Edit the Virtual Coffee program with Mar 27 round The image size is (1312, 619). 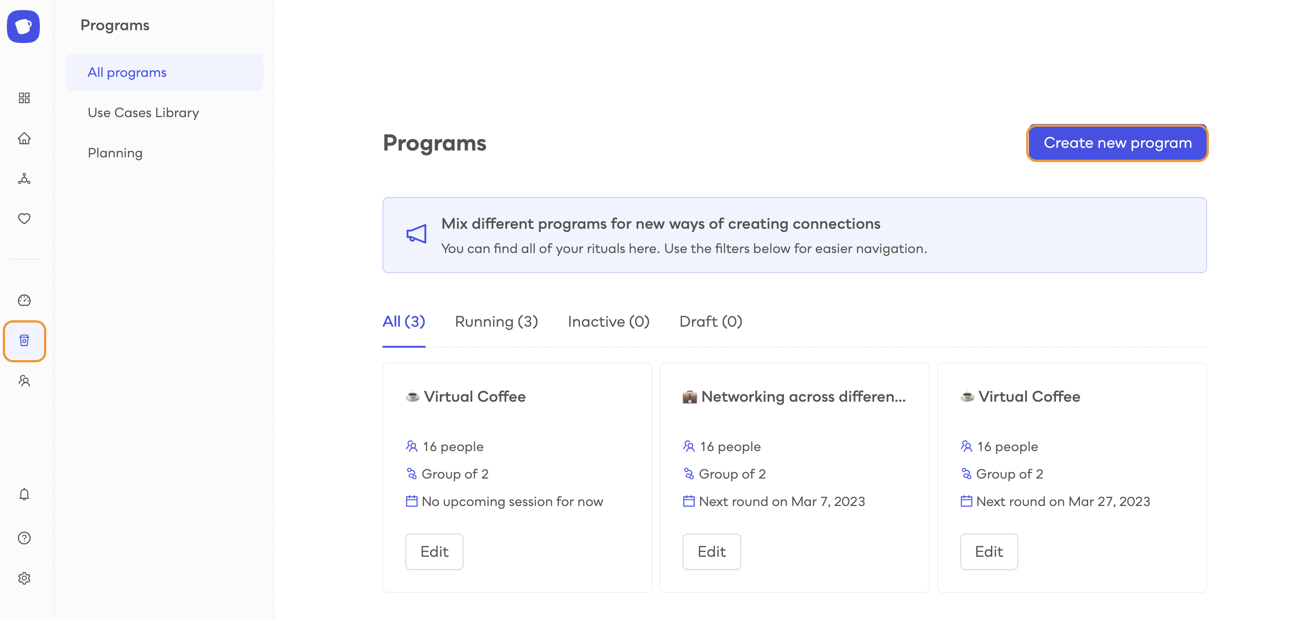pos(989,551)
